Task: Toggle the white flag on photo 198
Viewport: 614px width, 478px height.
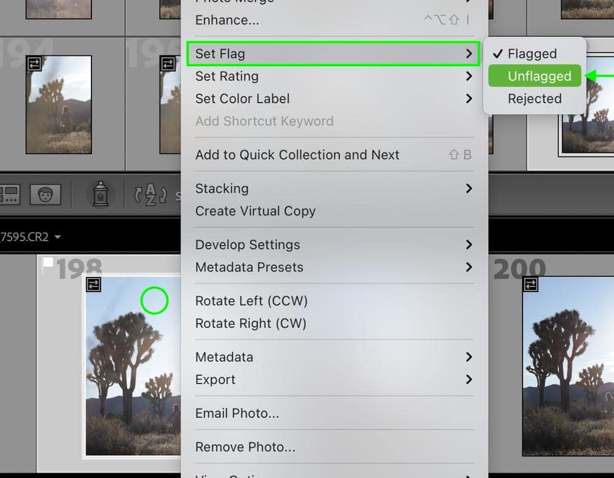Action: 48,262
